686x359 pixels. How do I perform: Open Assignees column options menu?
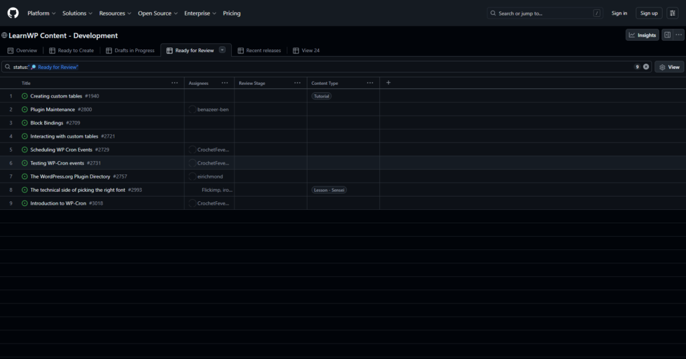coord(224,83)
